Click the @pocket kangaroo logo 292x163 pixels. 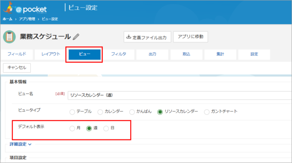tap(25, 8)
